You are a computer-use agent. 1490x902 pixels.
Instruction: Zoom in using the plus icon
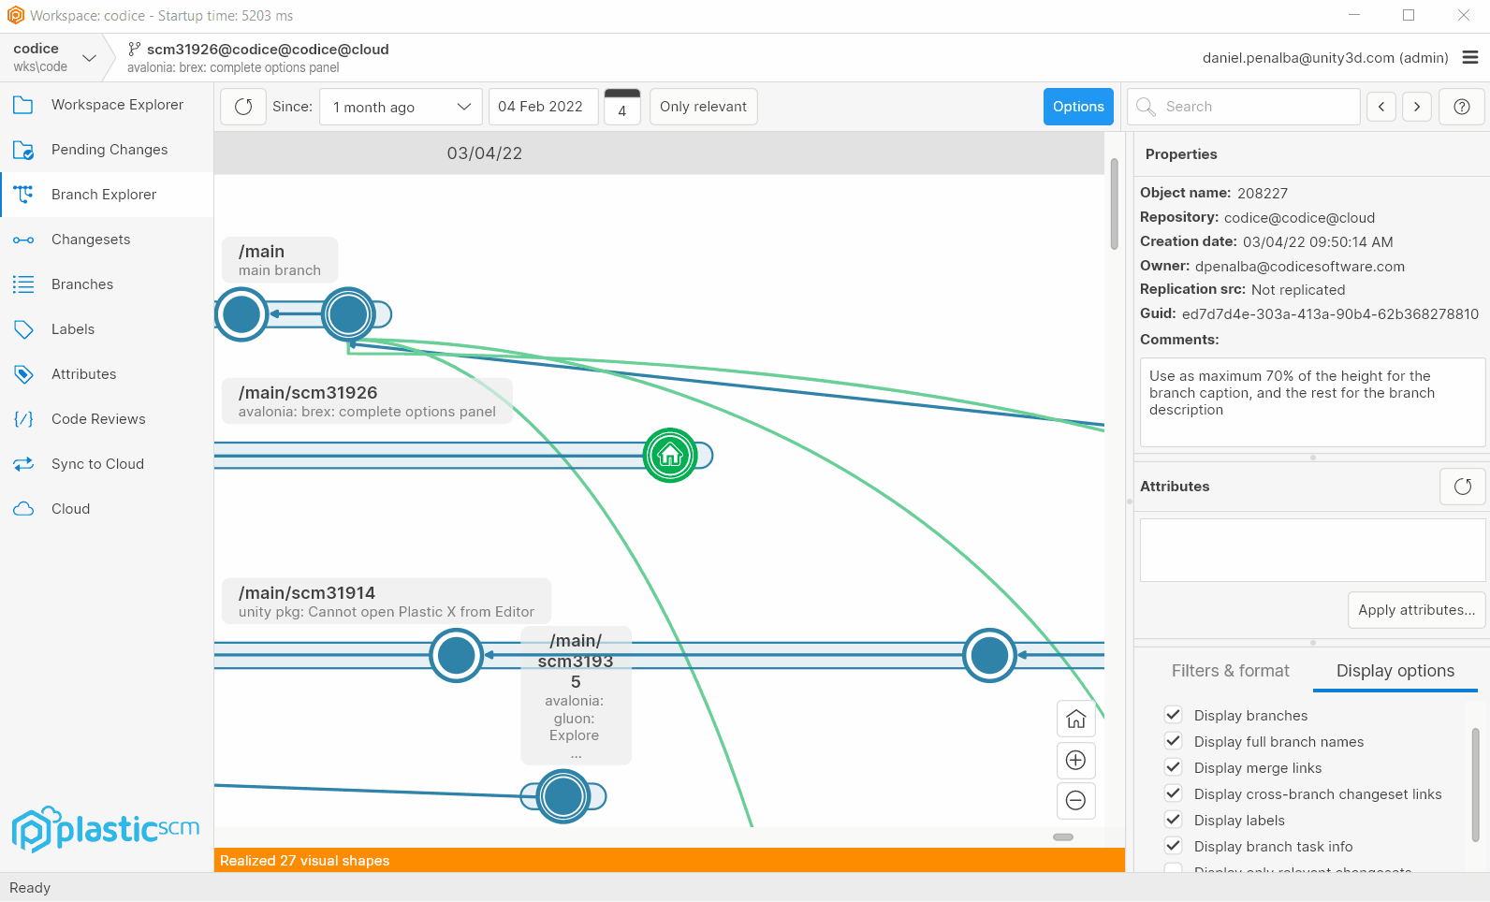tap(1076, 760)
